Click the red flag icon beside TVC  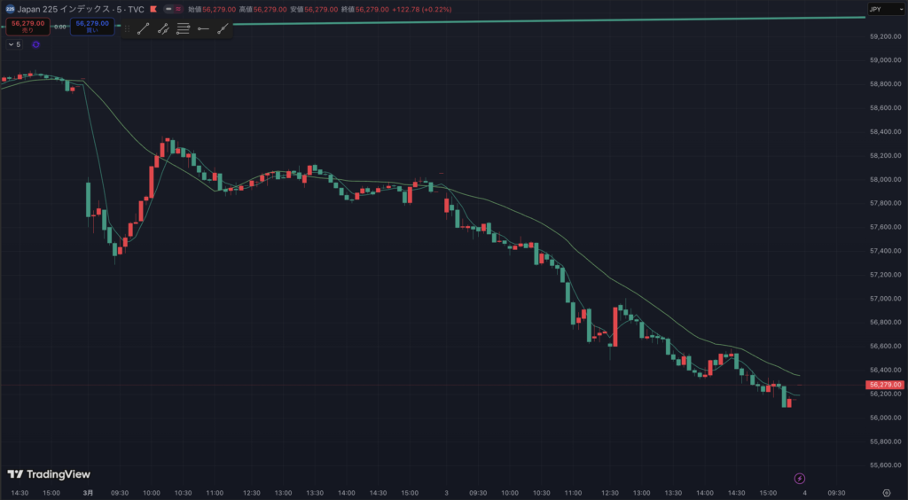(153, 9)
